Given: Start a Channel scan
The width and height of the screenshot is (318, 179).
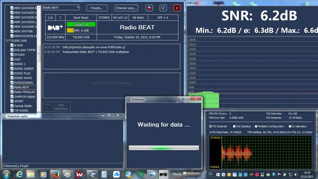Looking at the screenshot, I should coord(126,8).
